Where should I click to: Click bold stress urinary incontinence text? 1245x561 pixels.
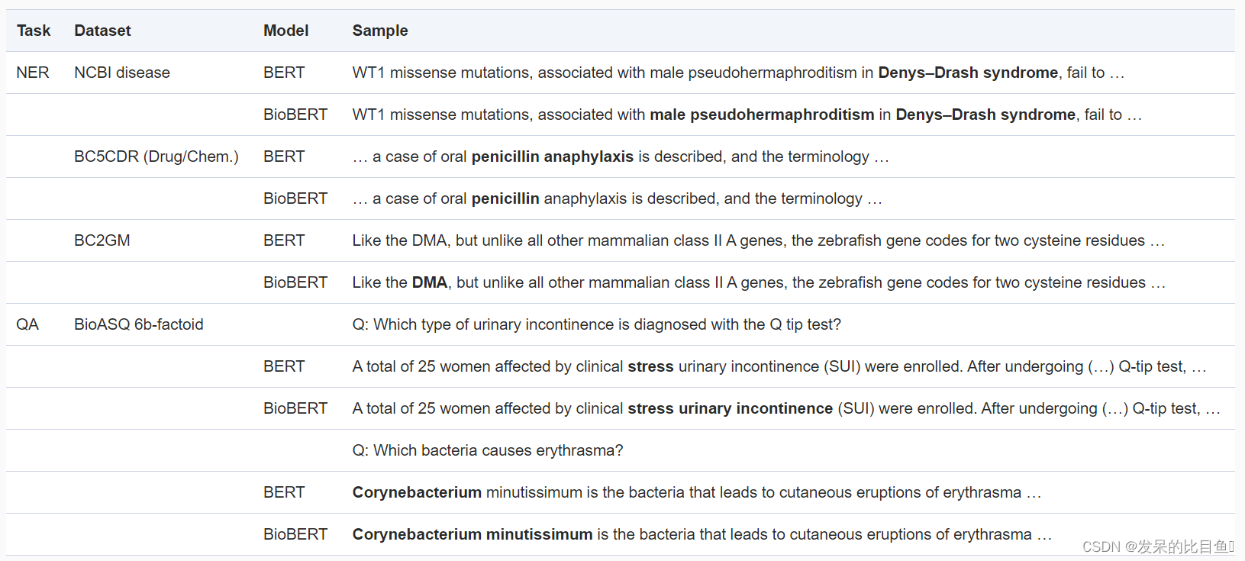click(731, 408)
